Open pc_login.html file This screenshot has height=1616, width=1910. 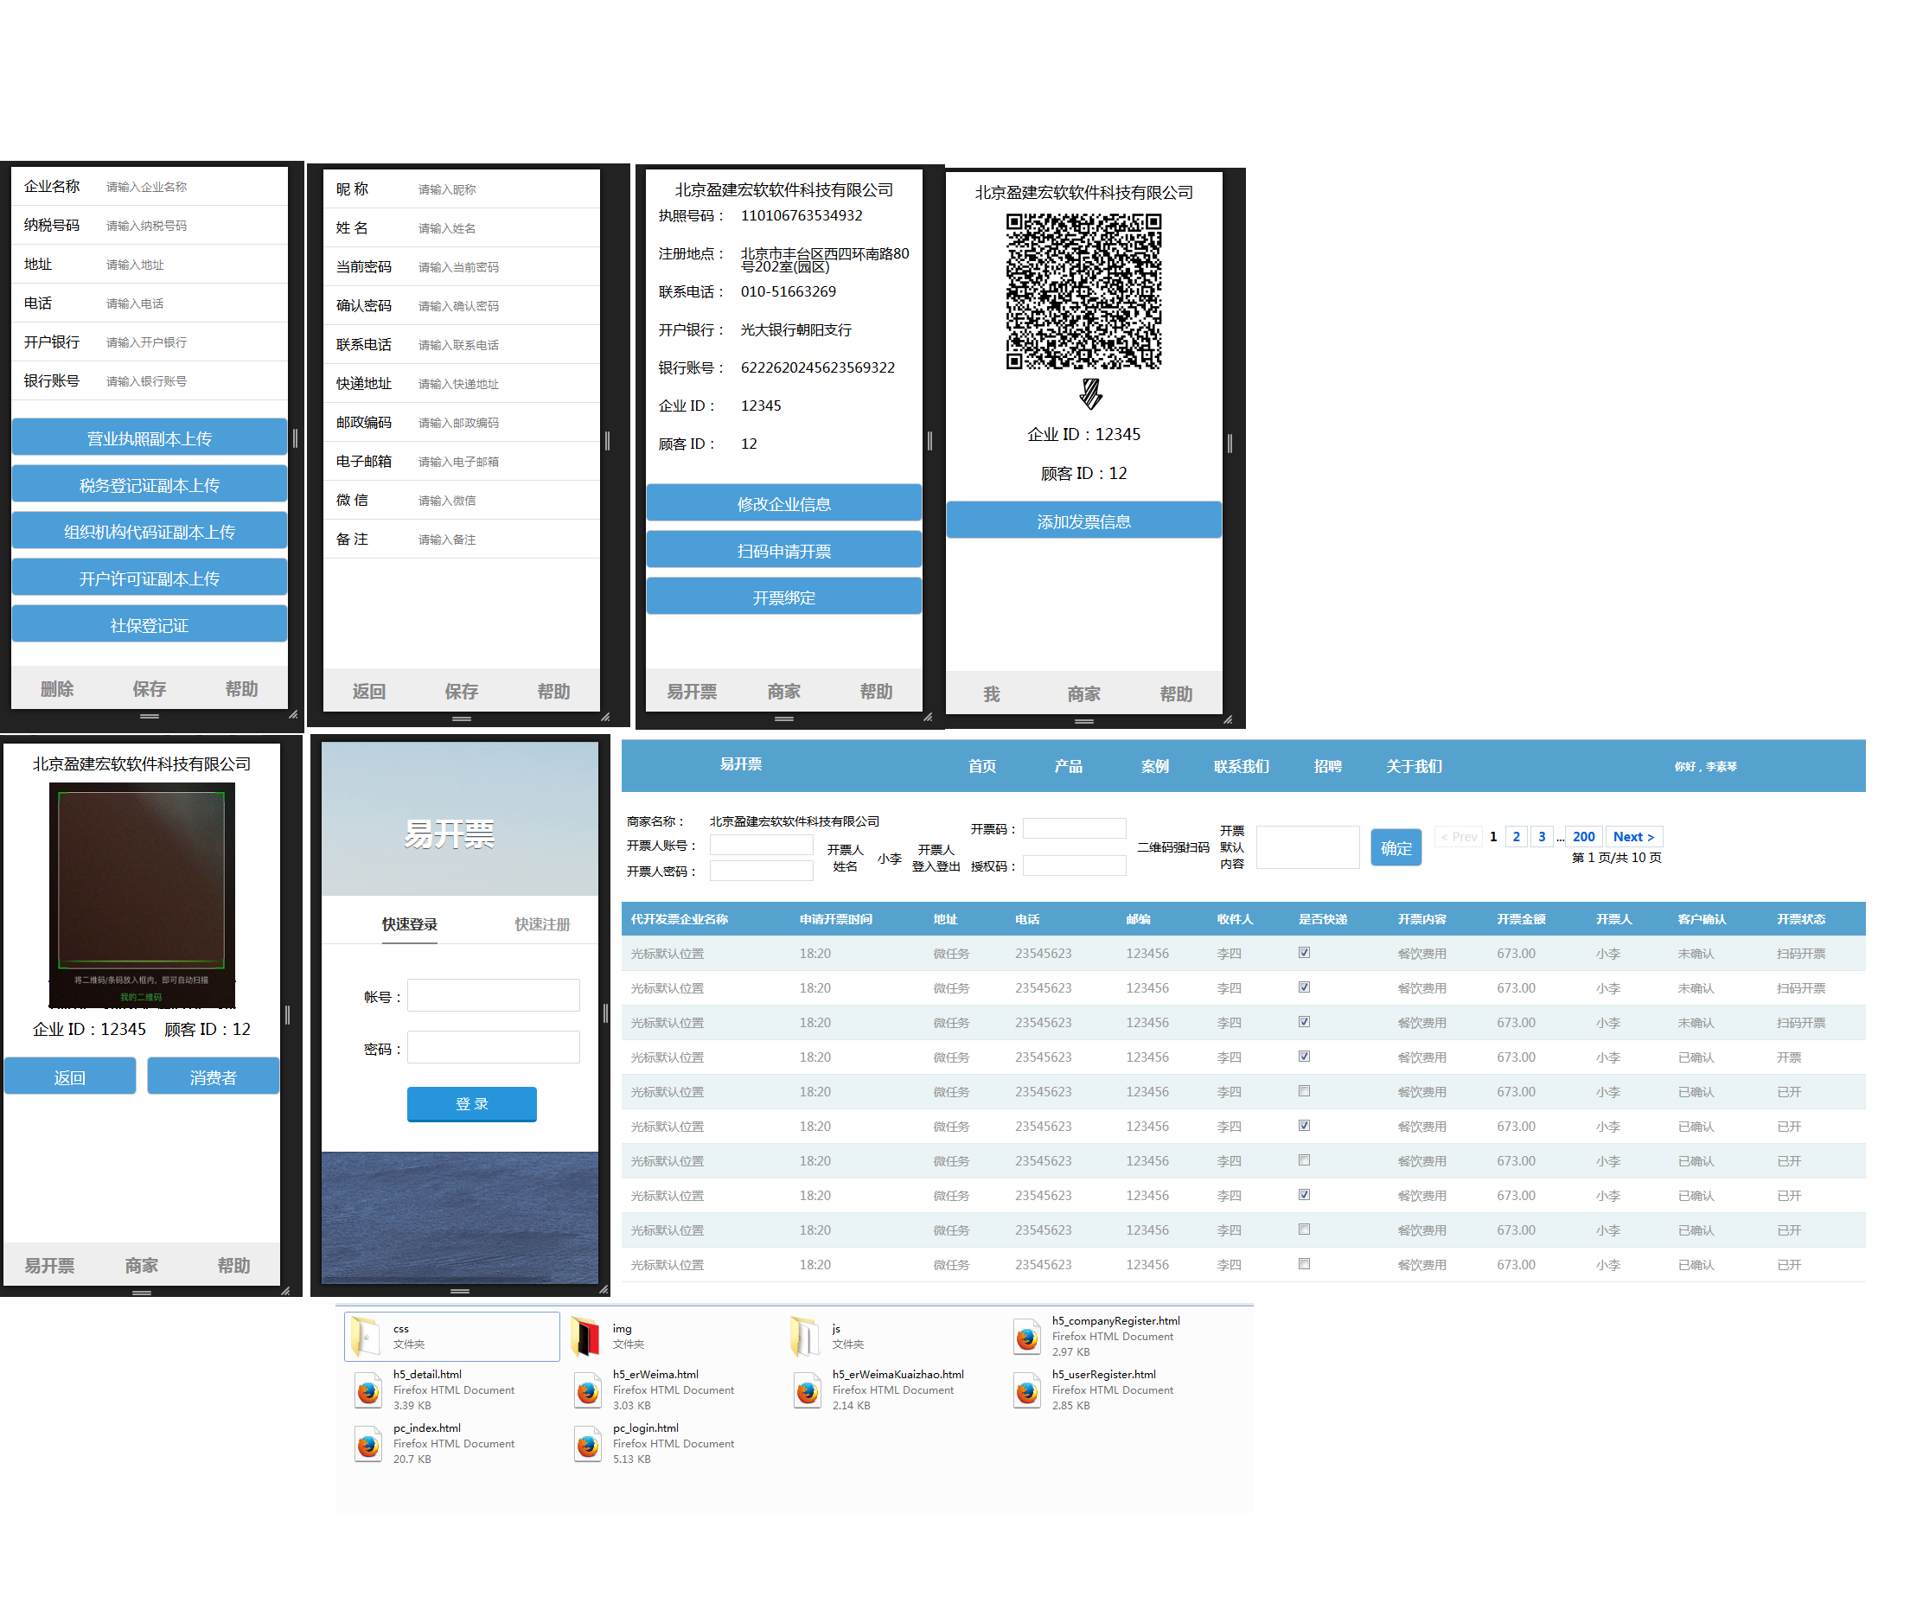646,1438
